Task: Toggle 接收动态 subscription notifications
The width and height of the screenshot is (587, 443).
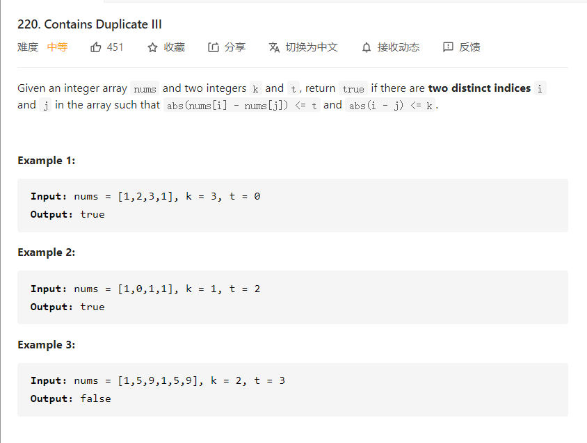Action: (x=399, y=47)
